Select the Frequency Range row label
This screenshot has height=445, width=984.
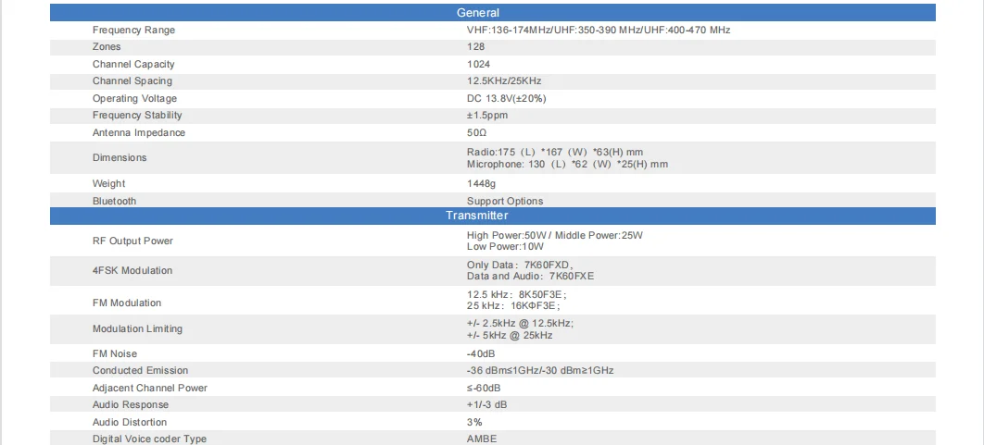(x=133, y=31)
